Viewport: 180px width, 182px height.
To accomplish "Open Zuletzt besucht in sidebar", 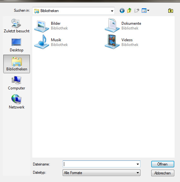I will point(16,26).
